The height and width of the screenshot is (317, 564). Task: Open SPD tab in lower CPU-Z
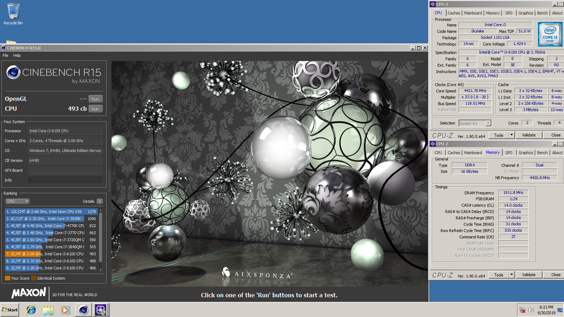click(x=509, y=153)
